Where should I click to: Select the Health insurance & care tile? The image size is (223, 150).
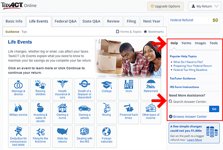coord(62,89)
